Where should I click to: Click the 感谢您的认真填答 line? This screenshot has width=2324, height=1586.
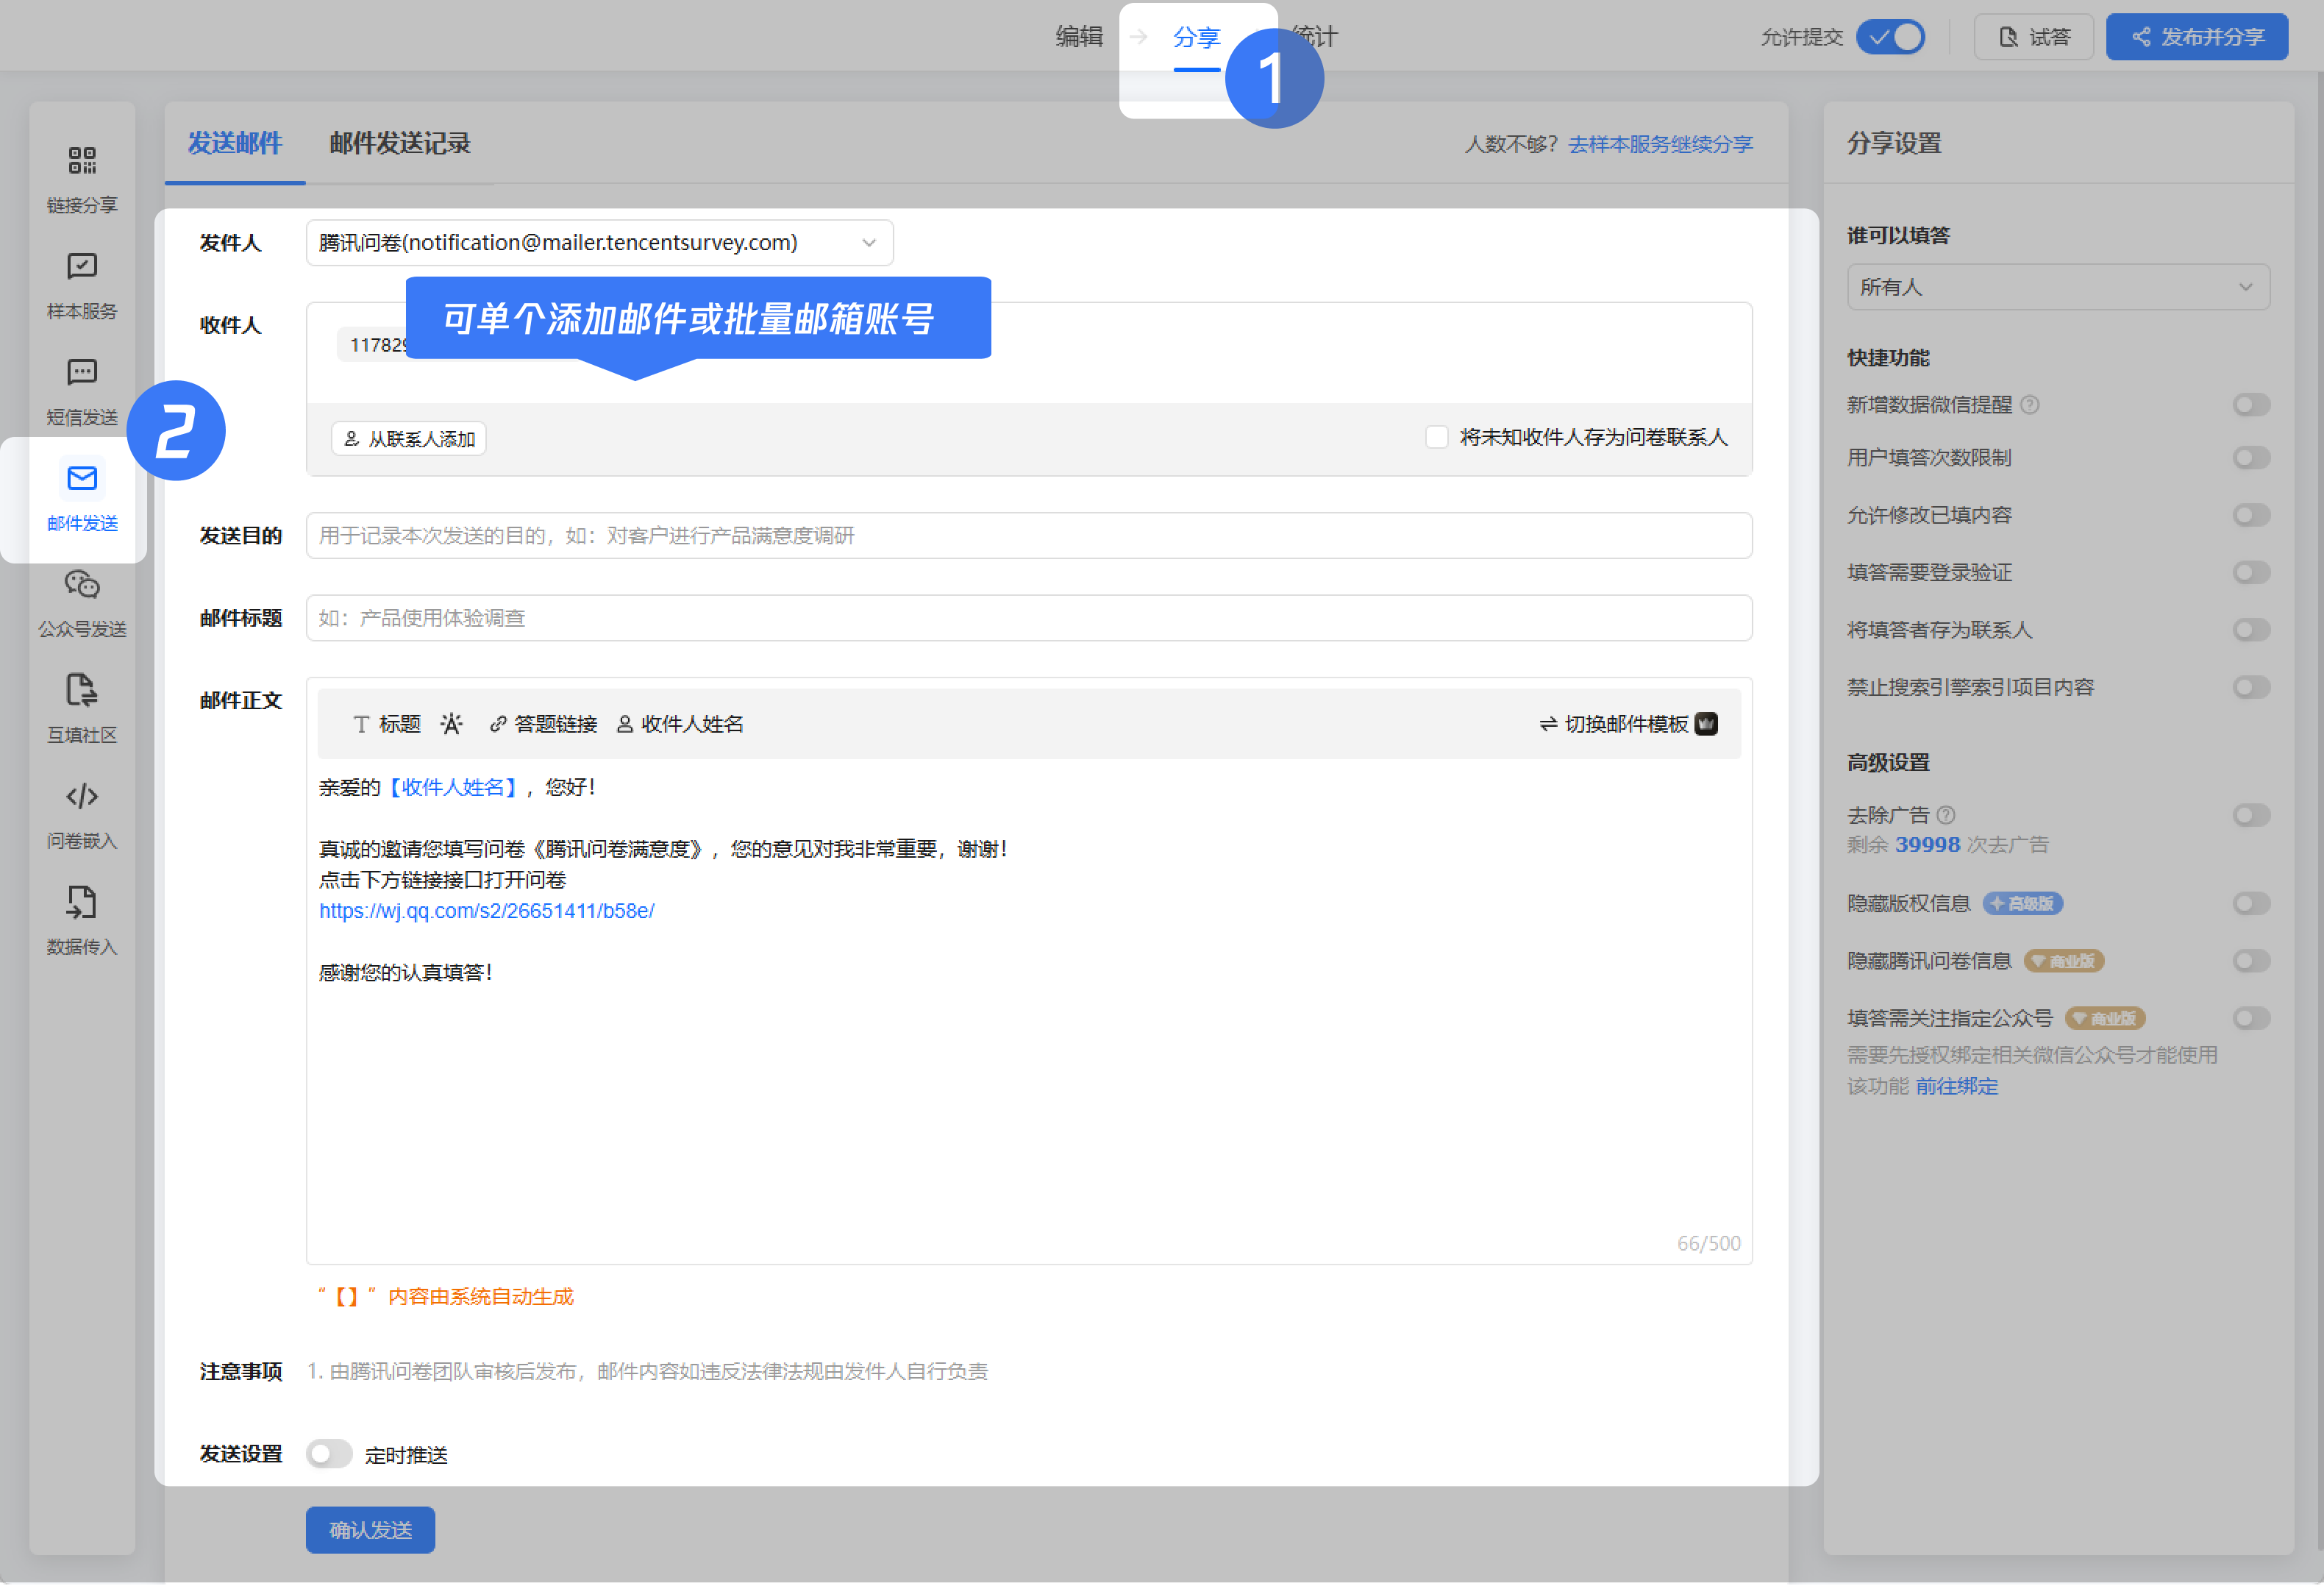point(406,973)
